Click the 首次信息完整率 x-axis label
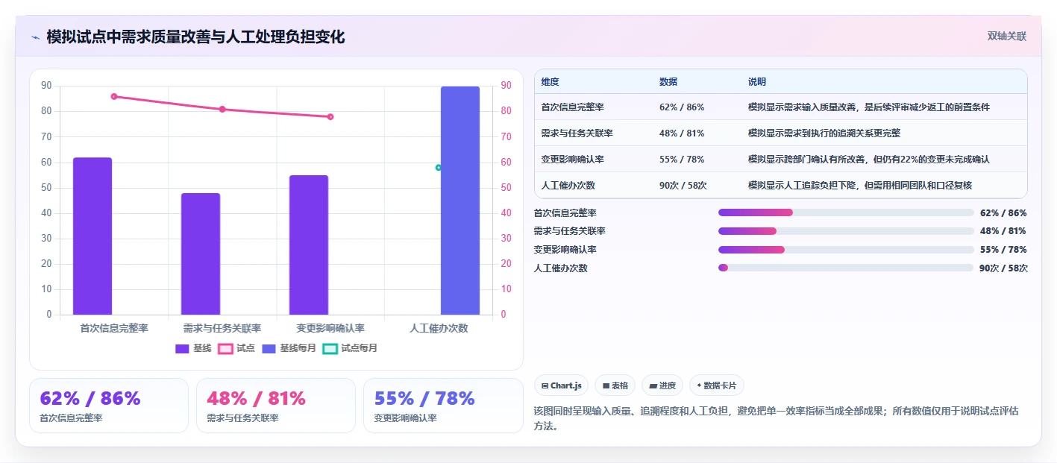This screenshot has width=1057, height=463. [114, 328]
